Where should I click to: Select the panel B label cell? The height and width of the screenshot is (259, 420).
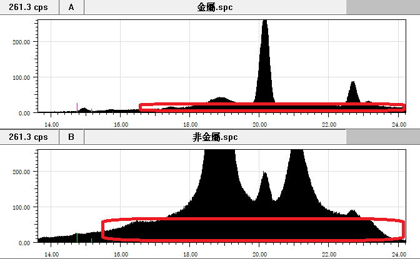click(71, 137)
